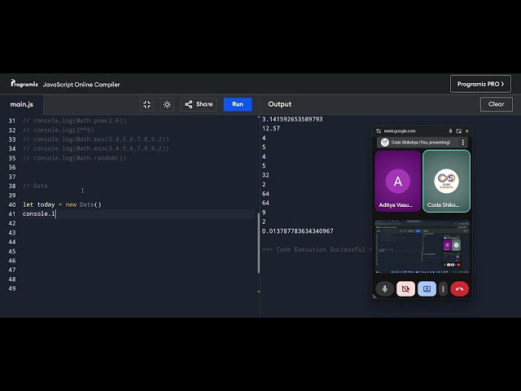
Task: Click output value 3.141592653589793
Action: [x=292, y=119]
